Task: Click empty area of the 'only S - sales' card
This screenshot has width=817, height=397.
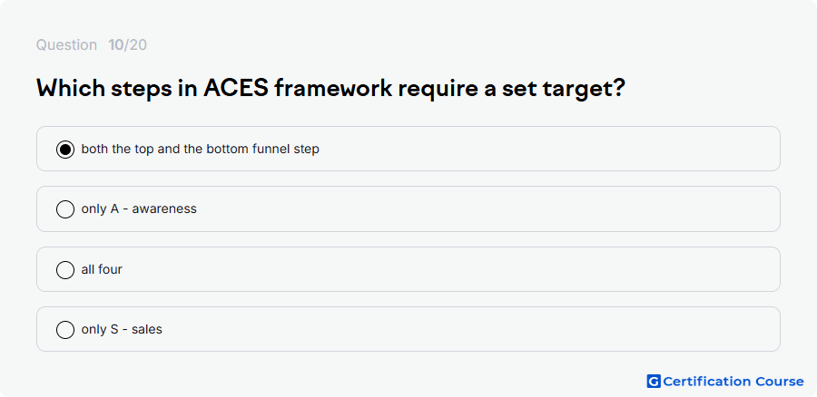Action: [469, 329]
